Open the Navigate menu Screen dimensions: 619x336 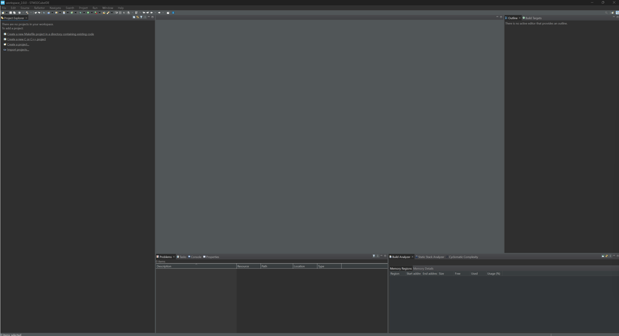(55, 8)
